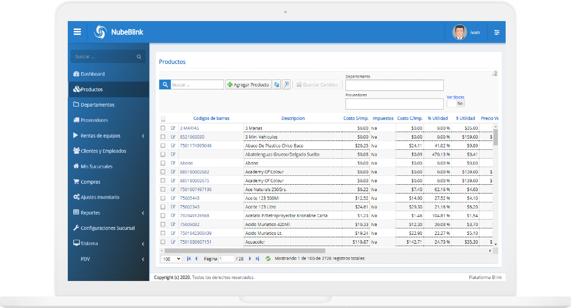The image size is (571, 308).
Task: Open the barcode link 7501174995046
Action: (196, 145)
